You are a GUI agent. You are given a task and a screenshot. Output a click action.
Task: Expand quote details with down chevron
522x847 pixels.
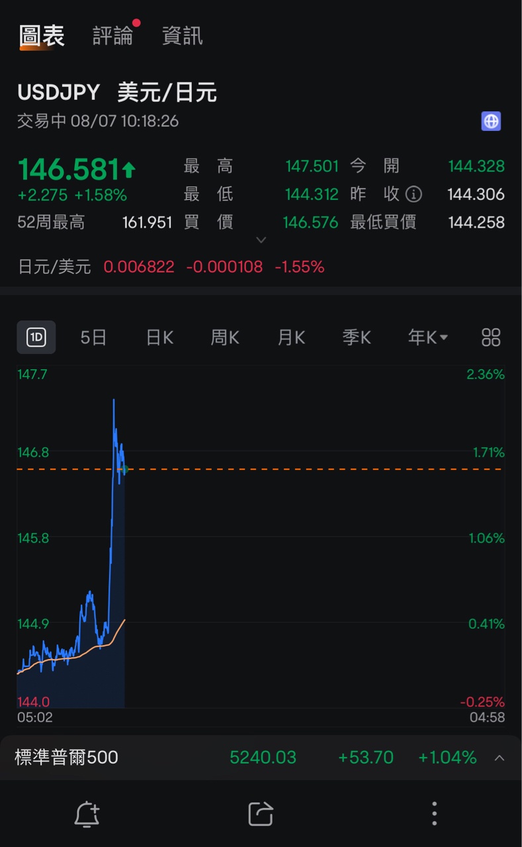(x=261, y=240)
